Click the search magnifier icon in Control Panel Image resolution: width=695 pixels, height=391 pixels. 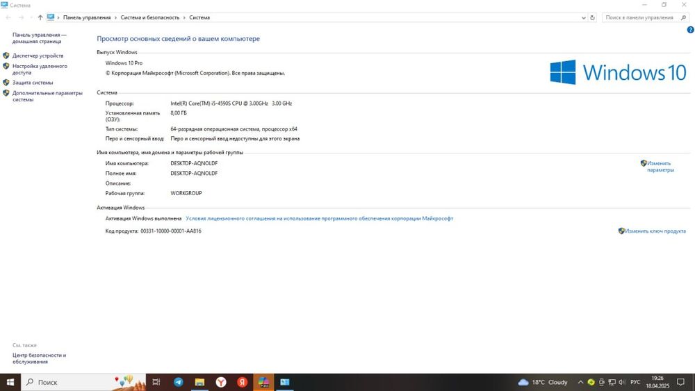coord(683,18)
